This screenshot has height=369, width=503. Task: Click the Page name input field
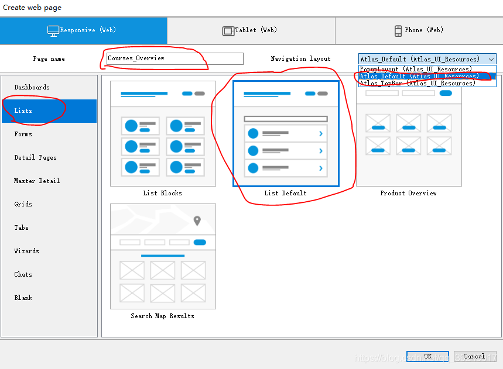coord(174,58)
